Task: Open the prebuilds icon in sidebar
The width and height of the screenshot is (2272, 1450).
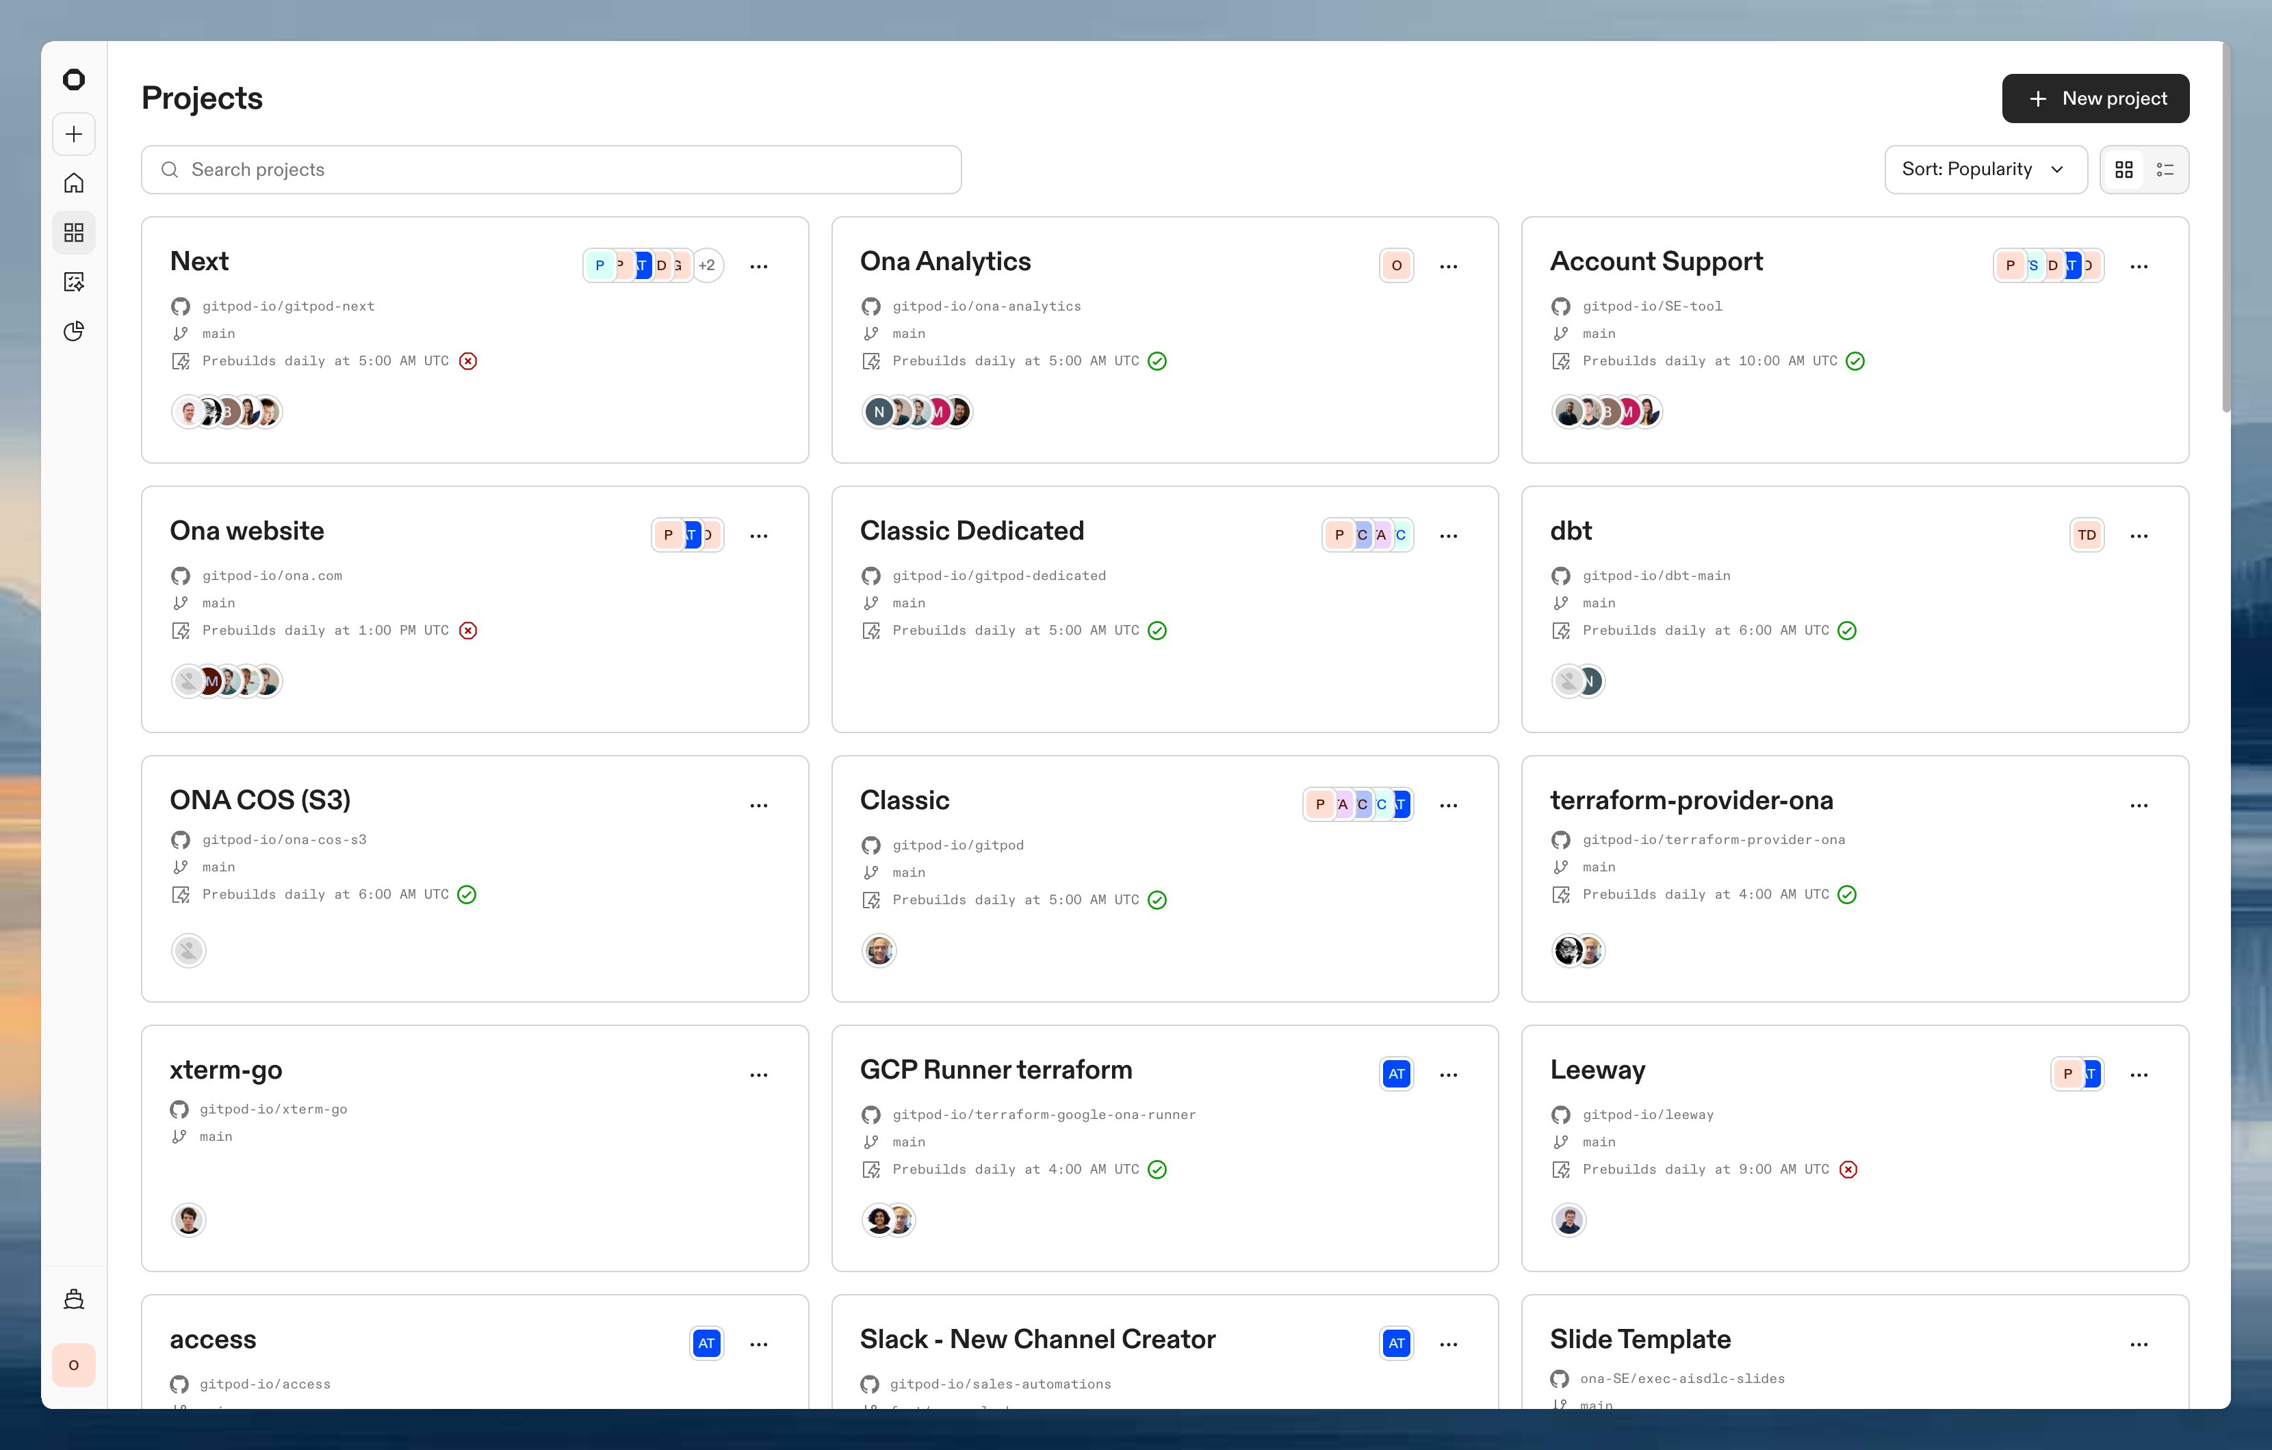Action: [74, 281]
